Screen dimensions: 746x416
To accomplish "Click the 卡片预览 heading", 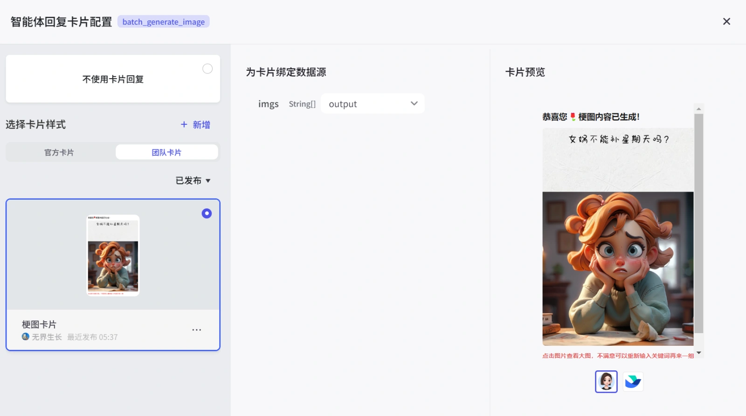I will pos(525,72).
